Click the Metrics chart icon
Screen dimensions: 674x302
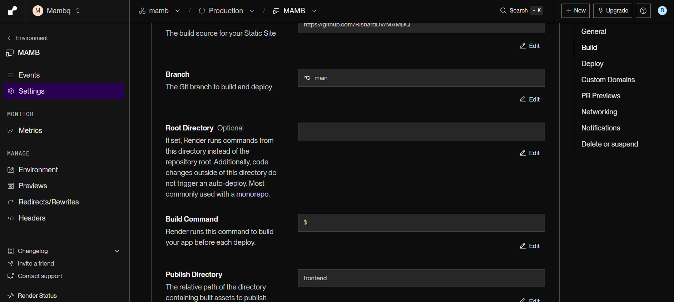coord(11,130)
